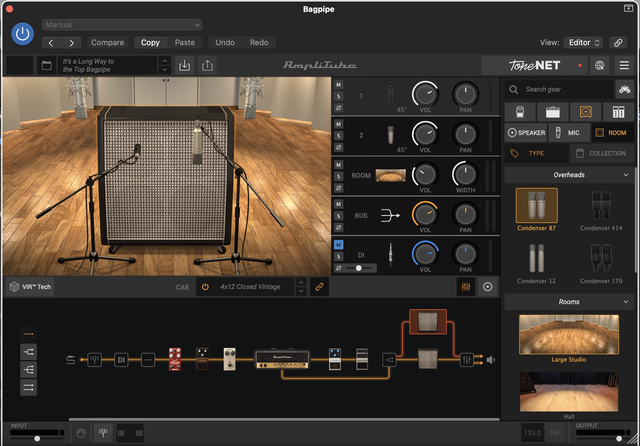Click the export preset share icon

[x=207, y=65]
